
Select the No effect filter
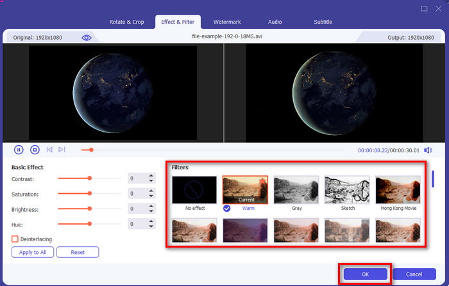tap(194, 190)
